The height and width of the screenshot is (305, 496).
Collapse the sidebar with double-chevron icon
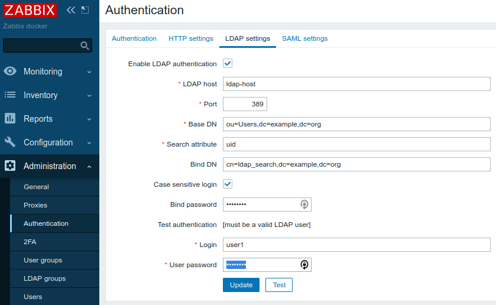pos(71,10)
